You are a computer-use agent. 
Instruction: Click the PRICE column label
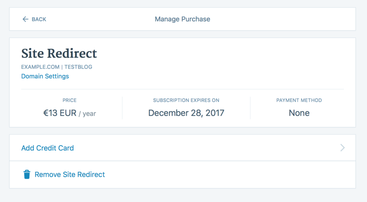[70, 100]
